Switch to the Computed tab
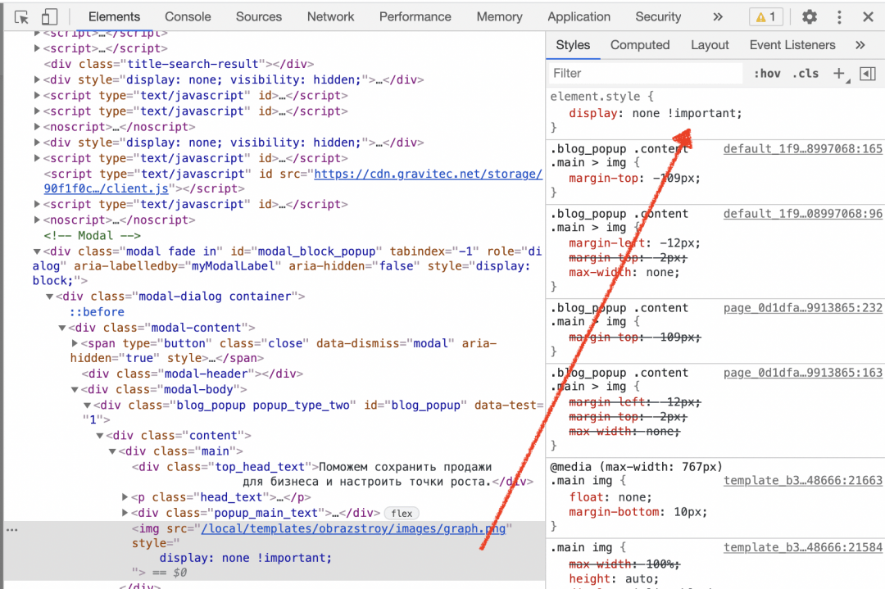Image resolution: width=885 pixels, height=589 pixels. pos(640,45)
